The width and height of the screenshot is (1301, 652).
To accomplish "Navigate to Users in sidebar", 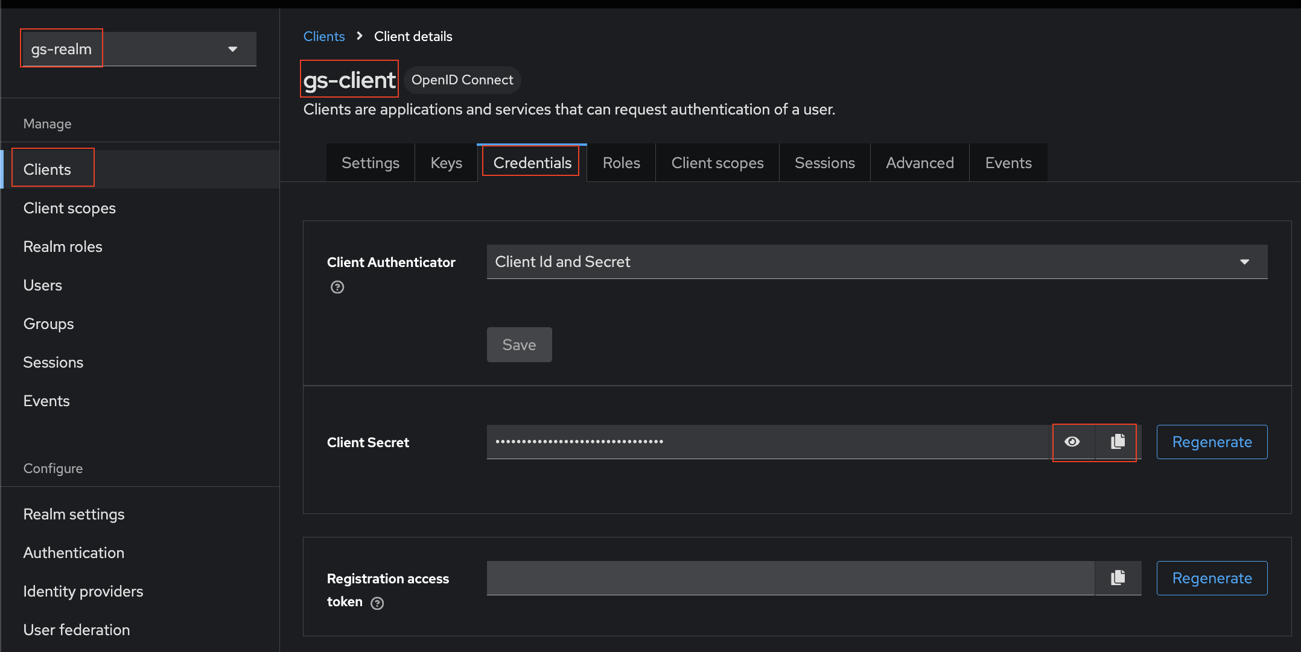I will [x=43, y=285].
